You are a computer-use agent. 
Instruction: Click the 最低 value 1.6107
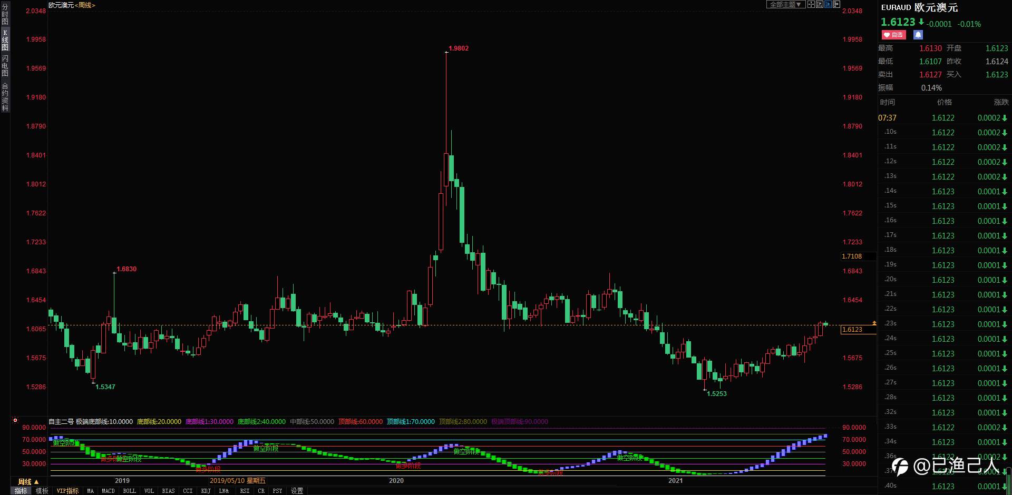(x=930, y=62)
